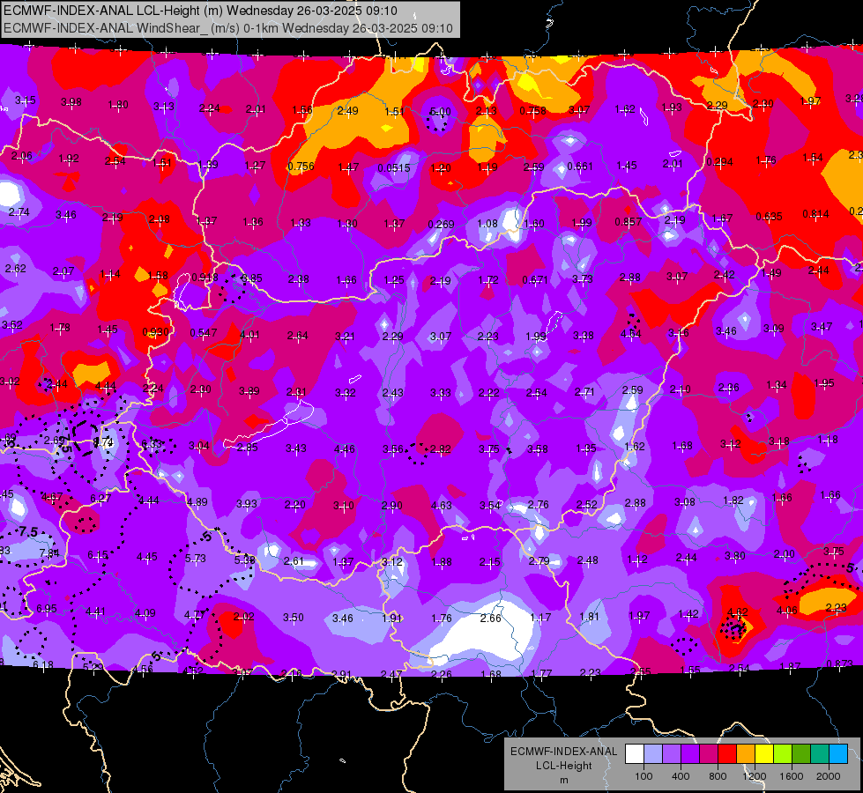Click the grid value '6.27'
Viewport: 863px width, 793px height.
[x=100, y=498]
